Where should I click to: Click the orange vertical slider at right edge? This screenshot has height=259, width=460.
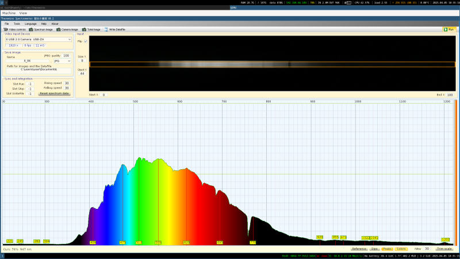click(456, 173)
